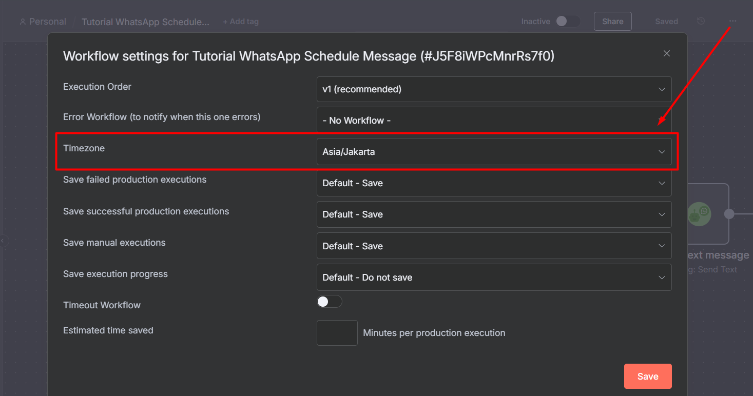Click the Timezone label text
The image size is (753, 396).
[84, 148]
